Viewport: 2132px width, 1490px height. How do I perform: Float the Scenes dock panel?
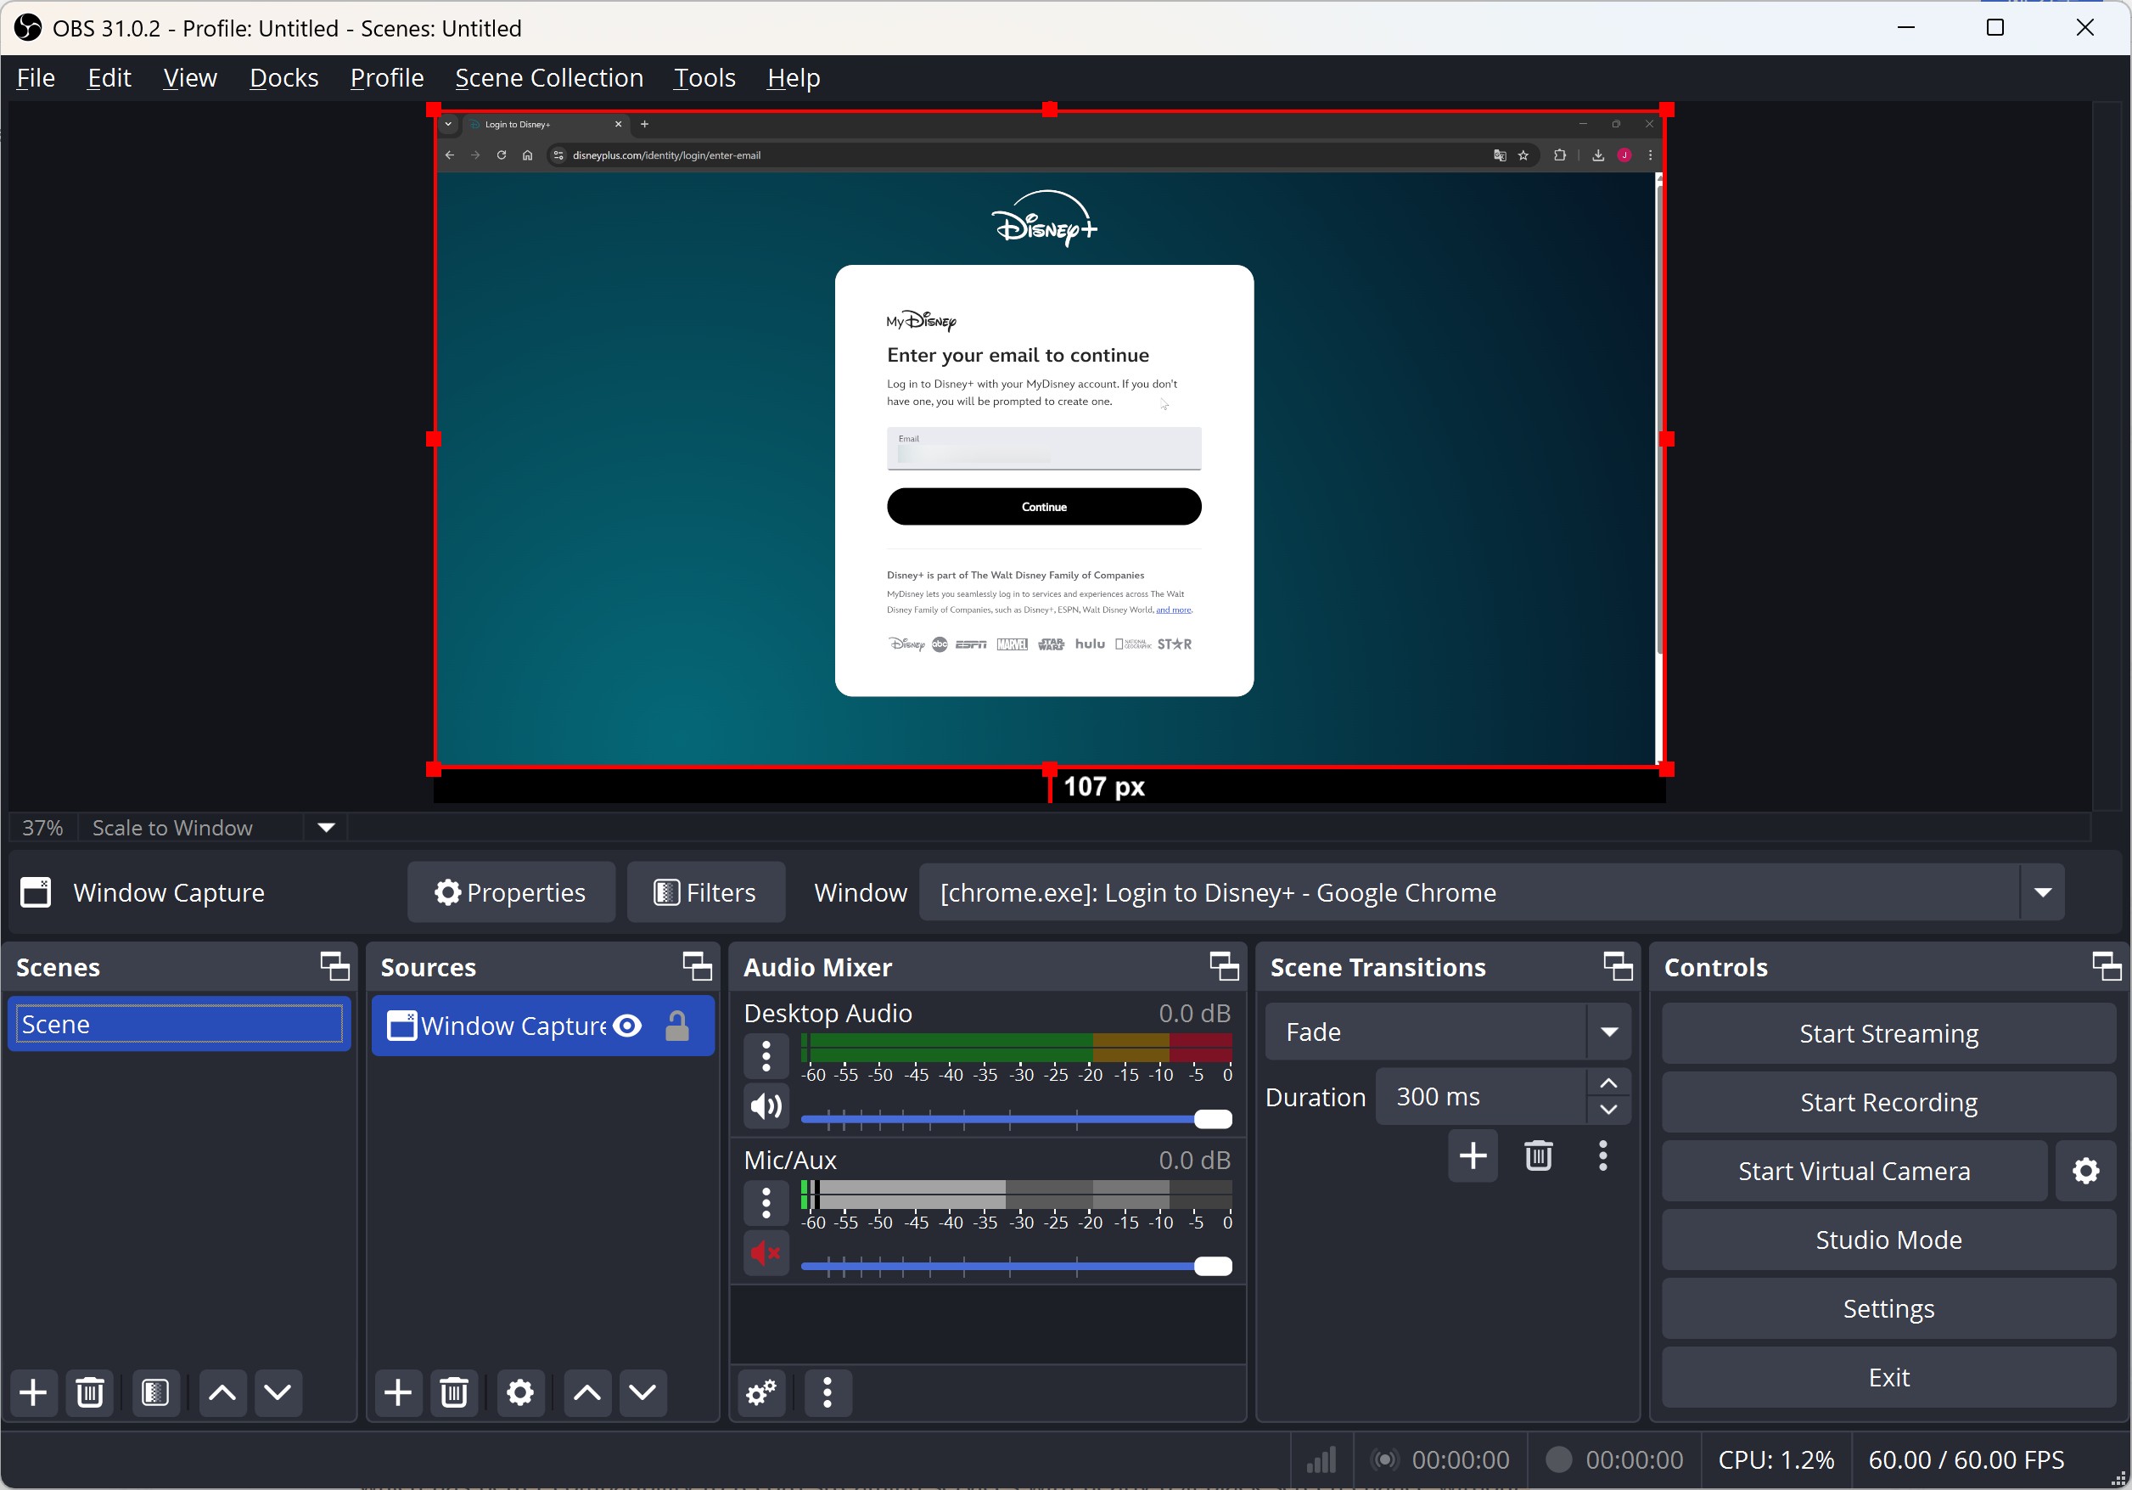335,966
